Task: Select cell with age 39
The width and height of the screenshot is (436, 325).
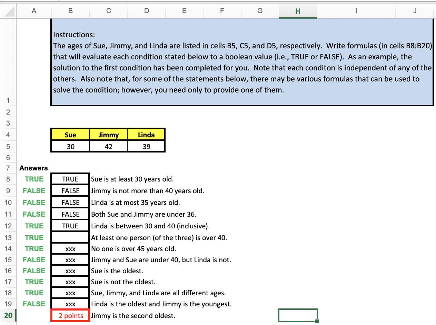Action: pos(146,147)
